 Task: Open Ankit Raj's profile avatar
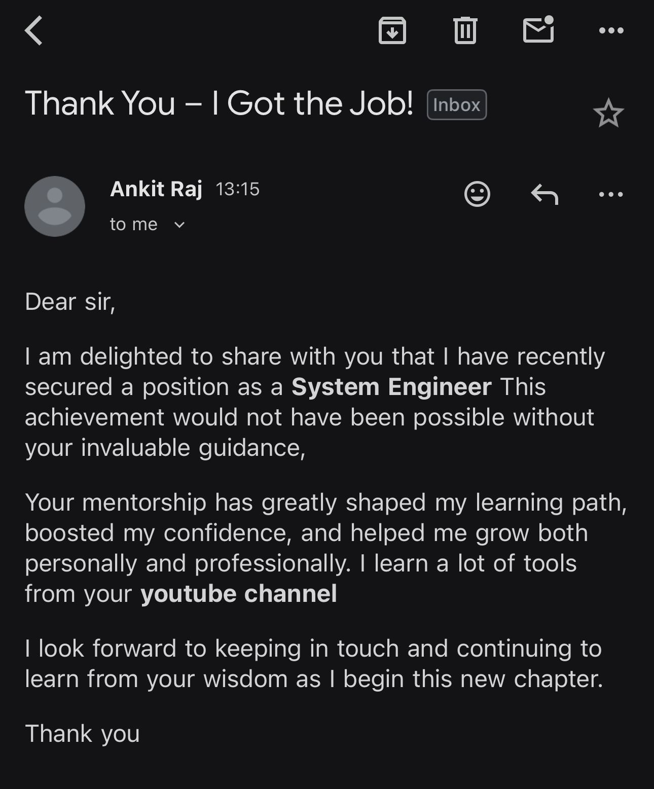(55, 206)
